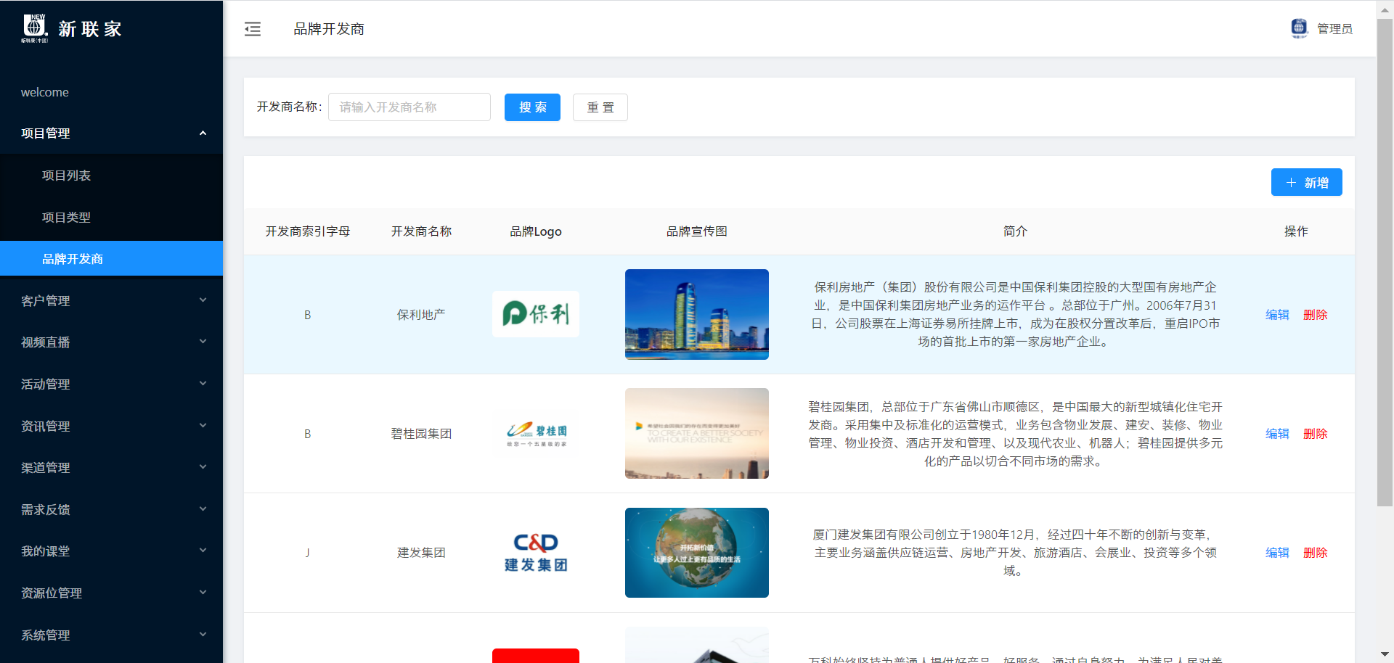Click the 简介 column header

tap(1015, 231)
